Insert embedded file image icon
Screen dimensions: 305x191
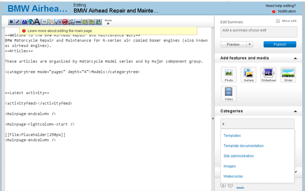pyautogui.click(x=44, y=22)
